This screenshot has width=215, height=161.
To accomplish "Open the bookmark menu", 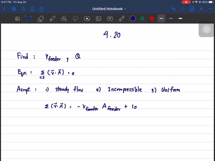I will coord(32,9).
